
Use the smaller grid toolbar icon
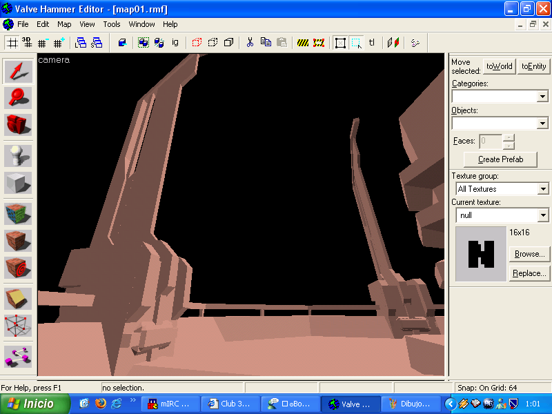point(43,43)
